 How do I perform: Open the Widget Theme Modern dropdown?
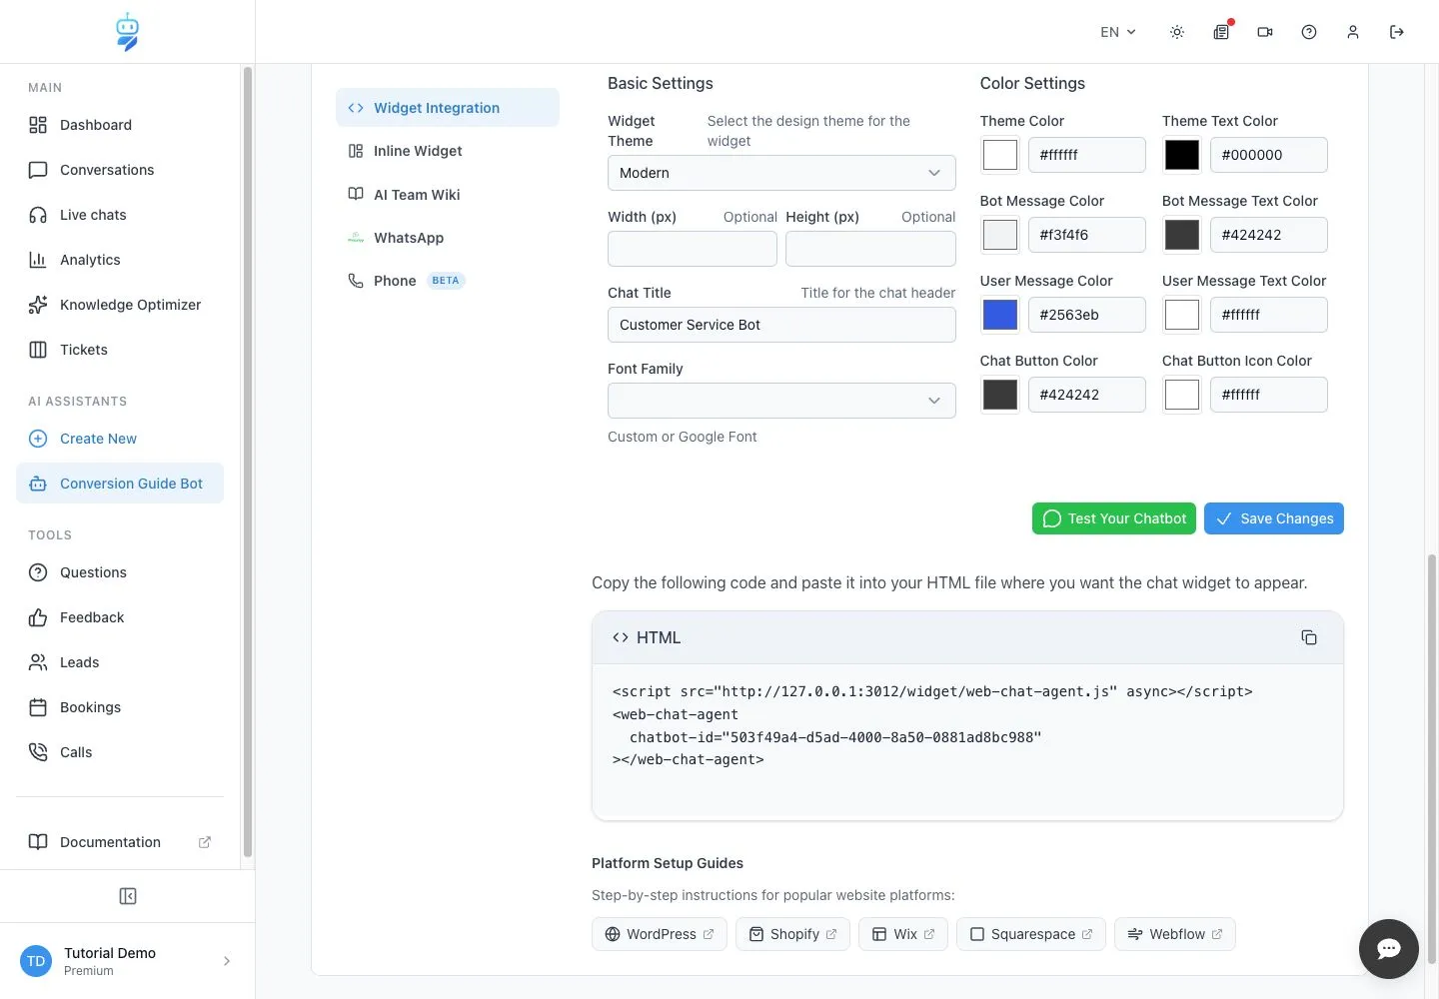point(781,173)
